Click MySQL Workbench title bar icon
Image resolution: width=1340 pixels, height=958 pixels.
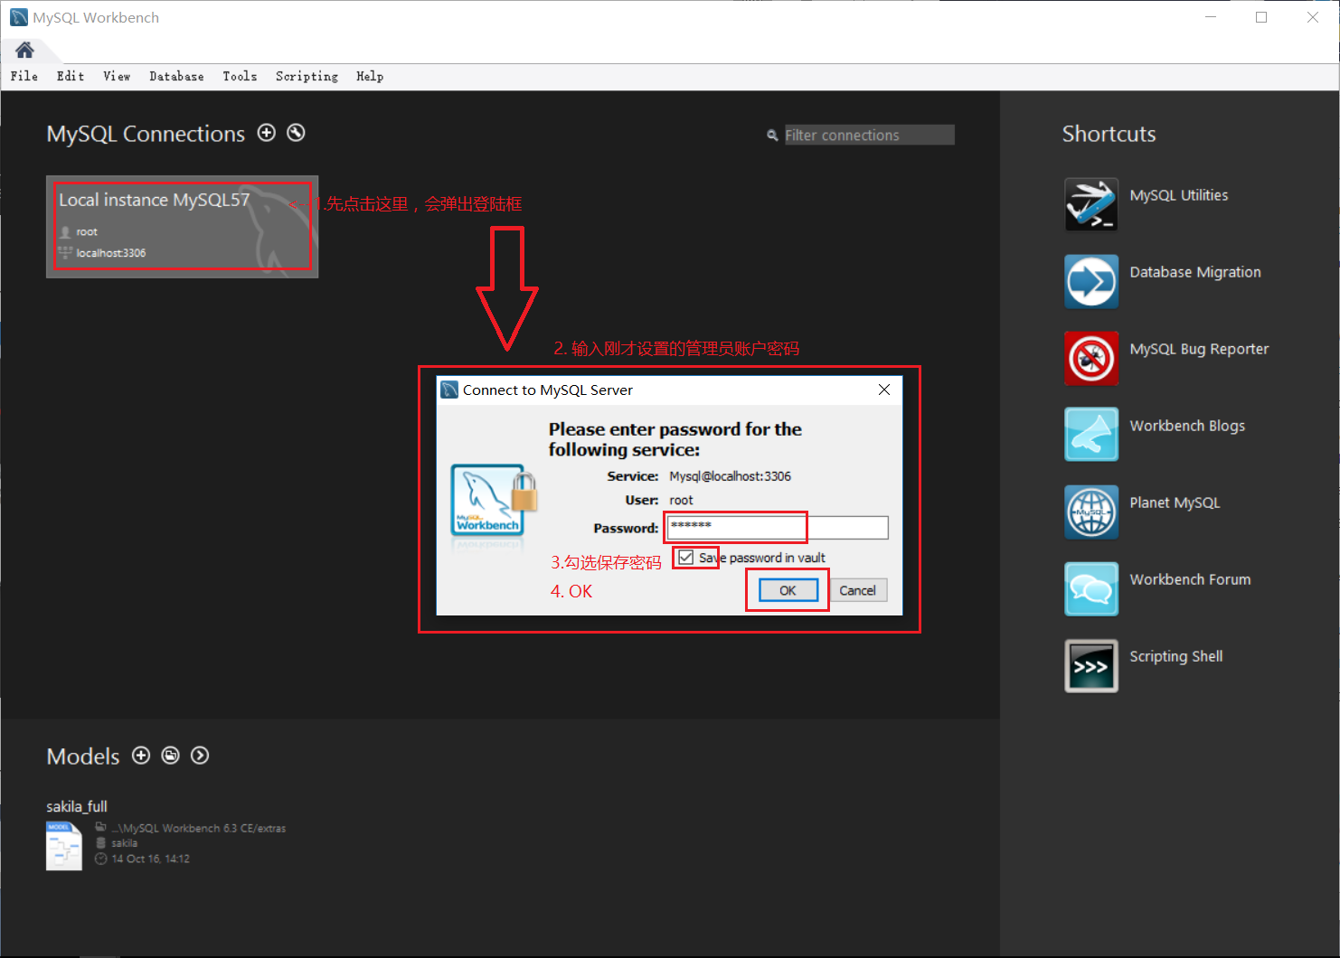(x=18, y=17)
